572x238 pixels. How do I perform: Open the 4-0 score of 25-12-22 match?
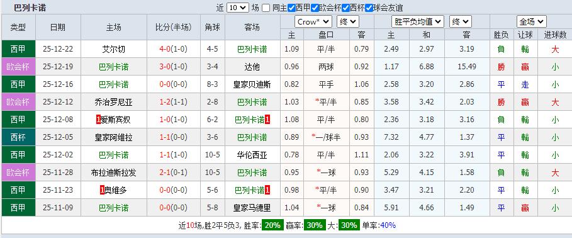click(x=164, y=49)
